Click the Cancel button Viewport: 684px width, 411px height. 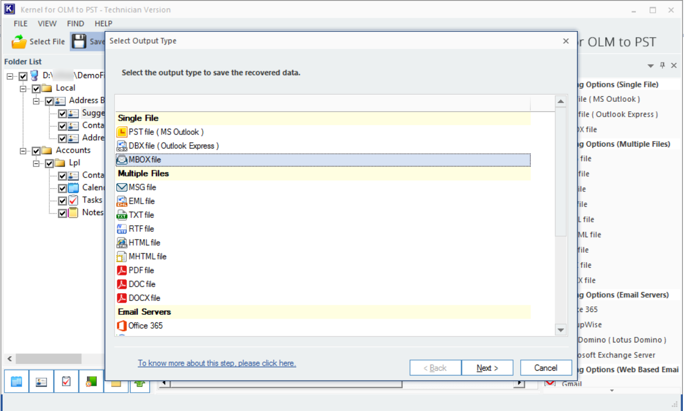[546, 368]
